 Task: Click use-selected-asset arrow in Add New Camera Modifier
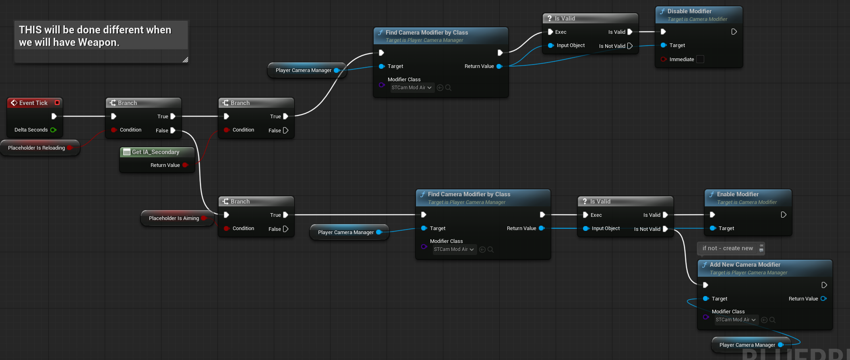click(764, 320)
